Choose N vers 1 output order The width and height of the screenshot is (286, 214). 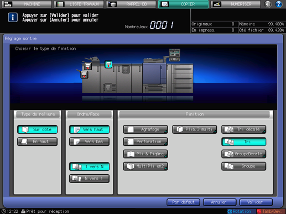(x=89, y=179)
